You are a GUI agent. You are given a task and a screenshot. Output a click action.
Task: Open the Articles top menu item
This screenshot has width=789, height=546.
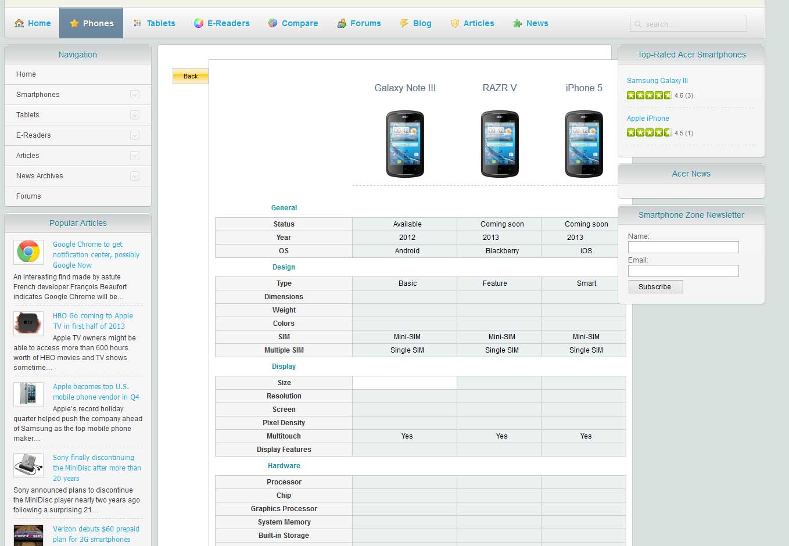pyautogui.click(x=472, y=23)
